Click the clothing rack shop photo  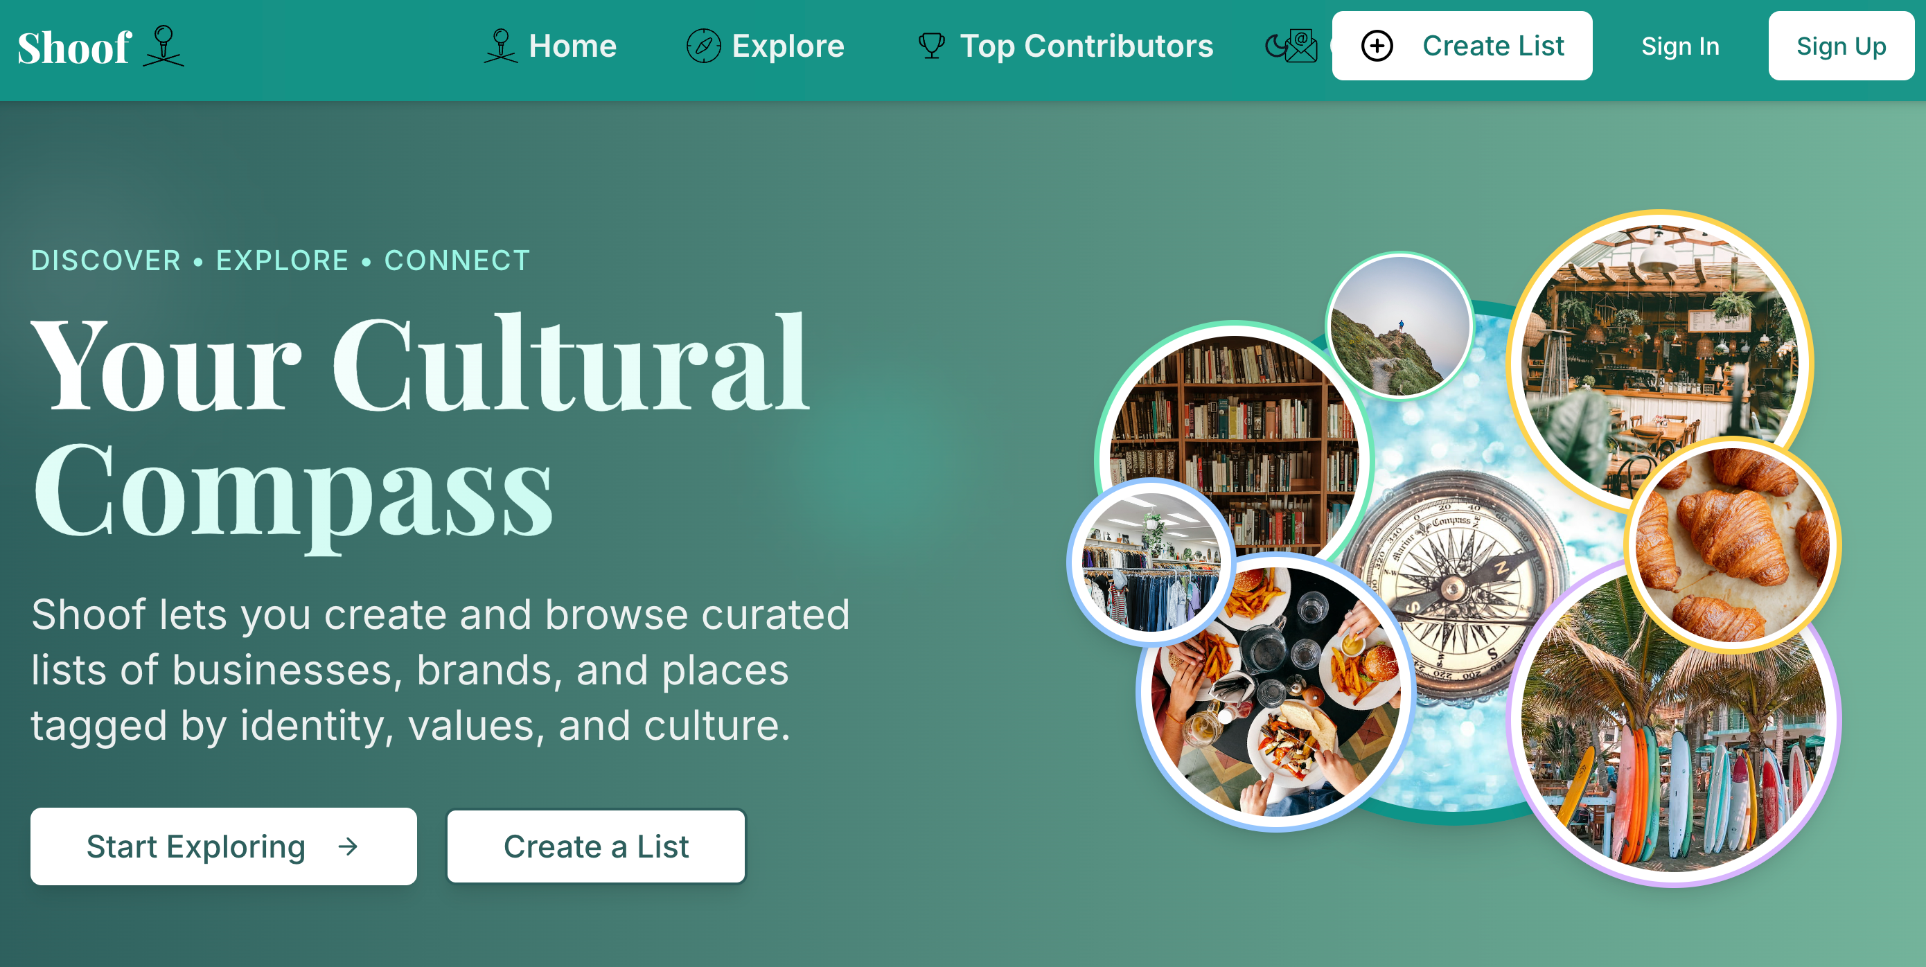1151,561
